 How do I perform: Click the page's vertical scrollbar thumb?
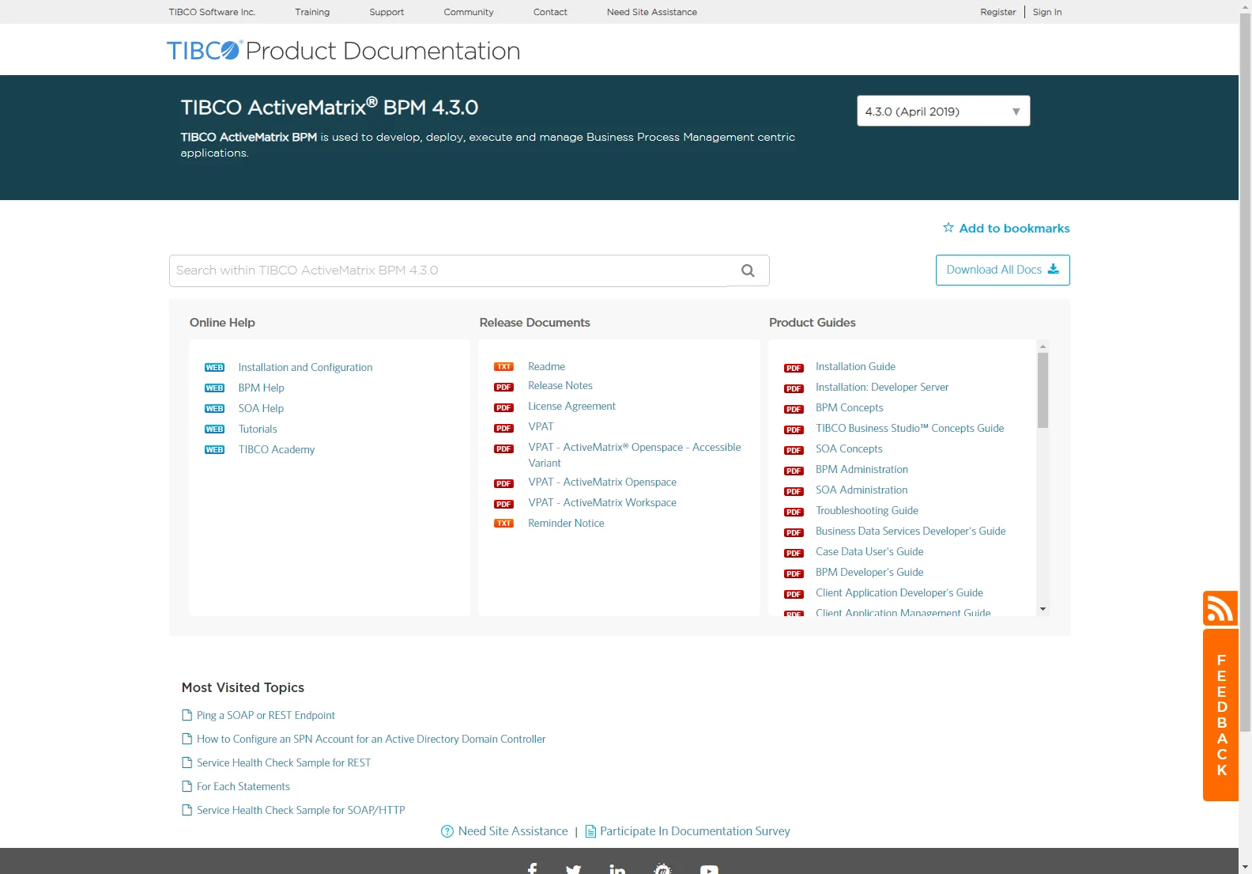pos(1245,372)
